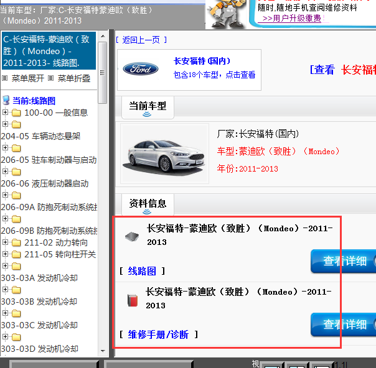Click the tree panel scrollbar thumb

coord(103,73)
